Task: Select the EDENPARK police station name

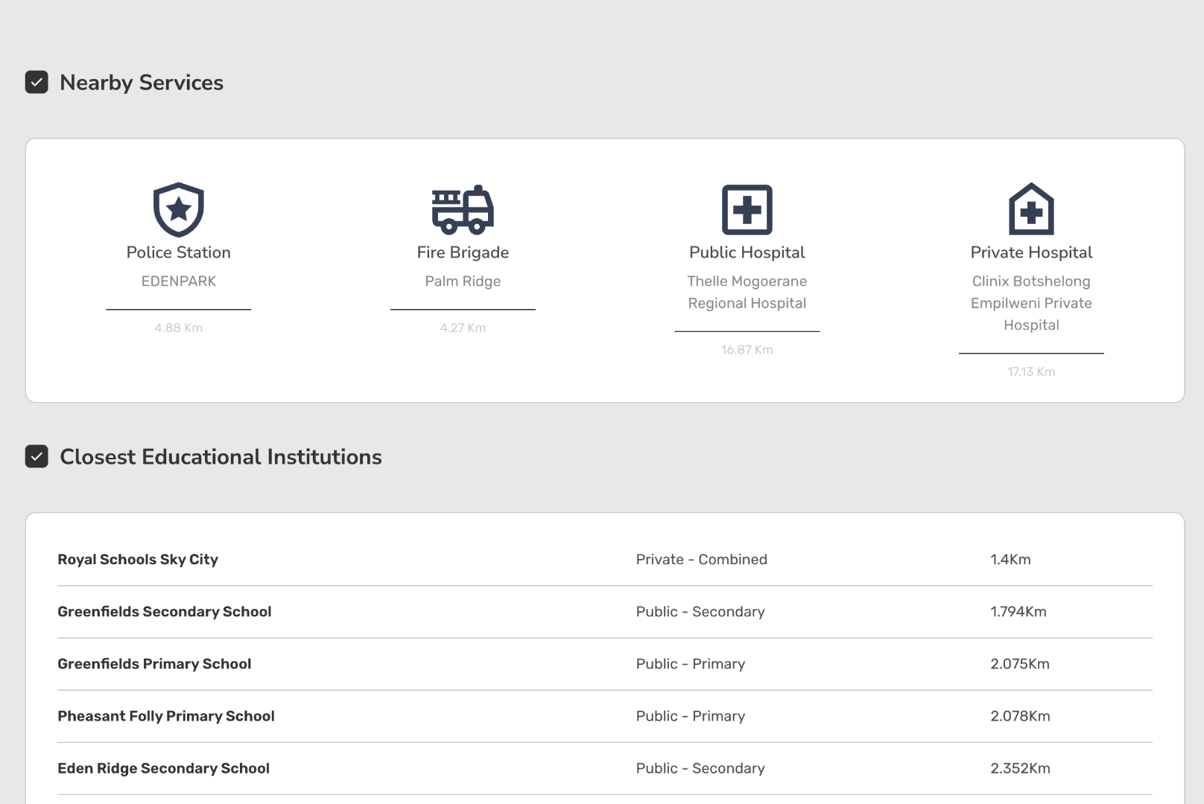Action: tap(179, 281)
